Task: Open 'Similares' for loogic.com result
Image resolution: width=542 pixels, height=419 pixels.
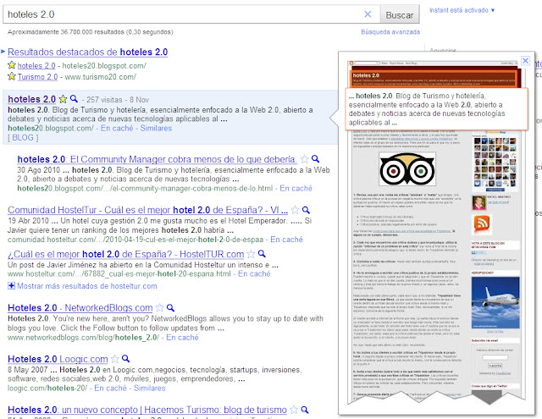Action: pos(150,389)
